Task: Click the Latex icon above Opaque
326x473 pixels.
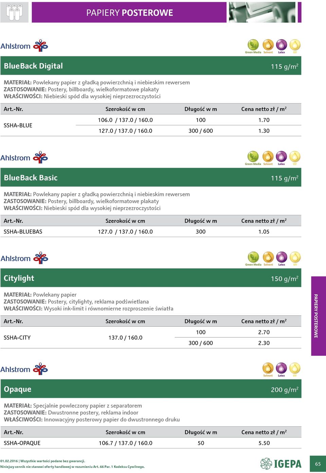Action: coord(281,370)
